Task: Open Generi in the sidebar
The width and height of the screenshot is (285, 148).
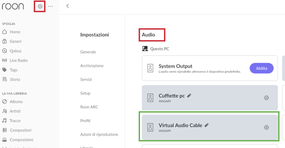Action: click(16, 41)
